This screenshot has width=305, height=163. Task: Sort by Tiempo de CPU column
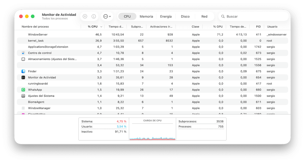pyautogui.click(x=116, y=27)
